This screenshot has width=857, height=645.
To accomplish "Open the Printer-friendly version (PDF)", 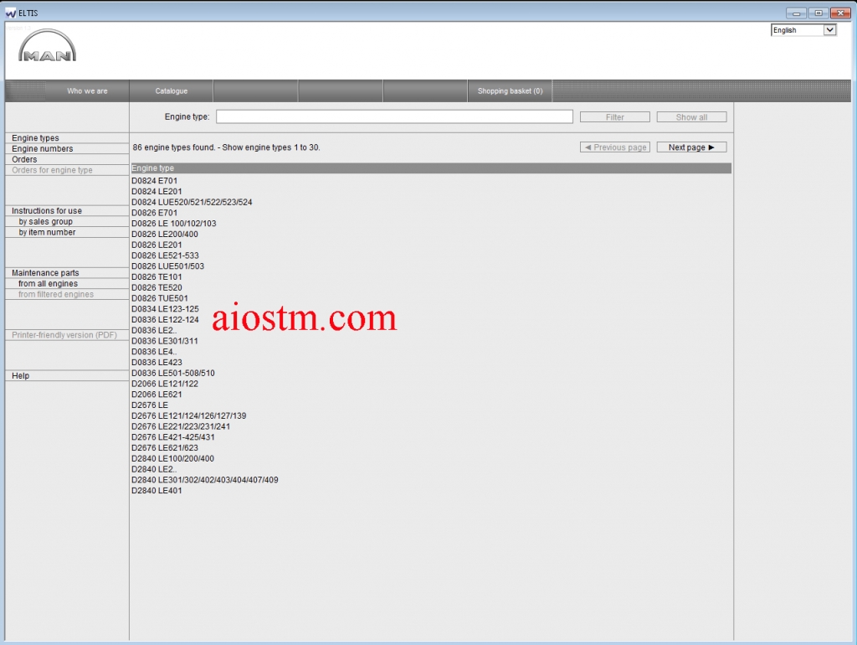I will tap(65, 334).
